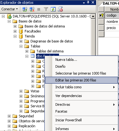
Task: Select the Bases de datos del sistema folder icon
Action: pyautogui.click(x=21, y=26)
